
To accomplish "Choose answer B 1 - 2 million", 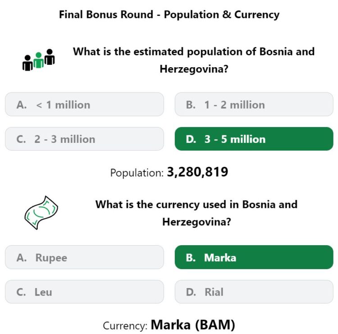I will (x=254, y=105).
